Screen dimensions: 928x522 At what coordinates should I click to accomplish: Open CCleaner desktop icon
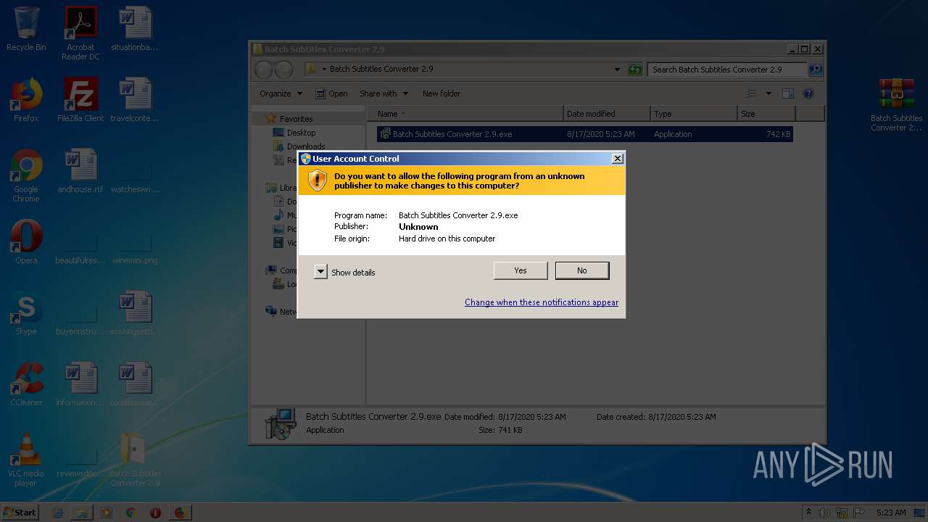[x=26, y=384]
